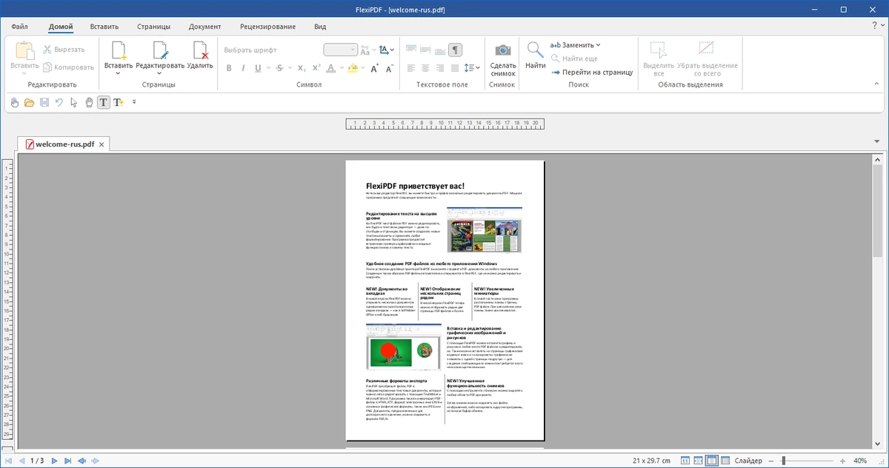This screenshot has width=889, height=468.
Task: Toggle underline formatting (U)
Action: pyautogui.click(x=258, y=68)
